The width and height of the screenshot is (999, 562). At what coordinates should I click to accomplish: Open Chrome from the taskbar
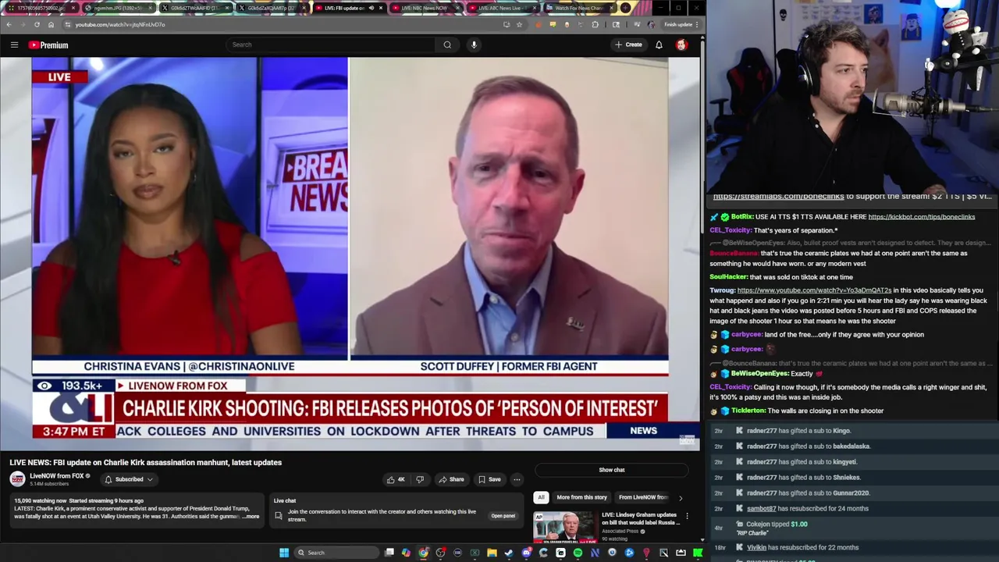pos(423,553)
